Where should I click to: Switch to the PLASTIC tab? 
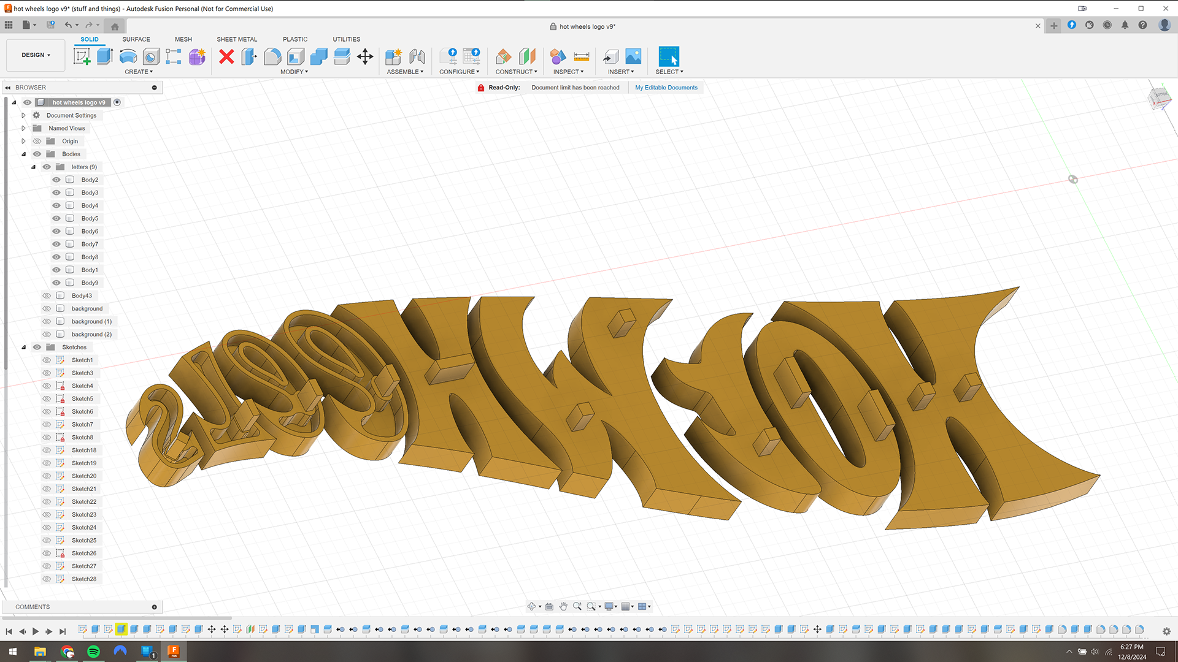click(x=295, y=39)
